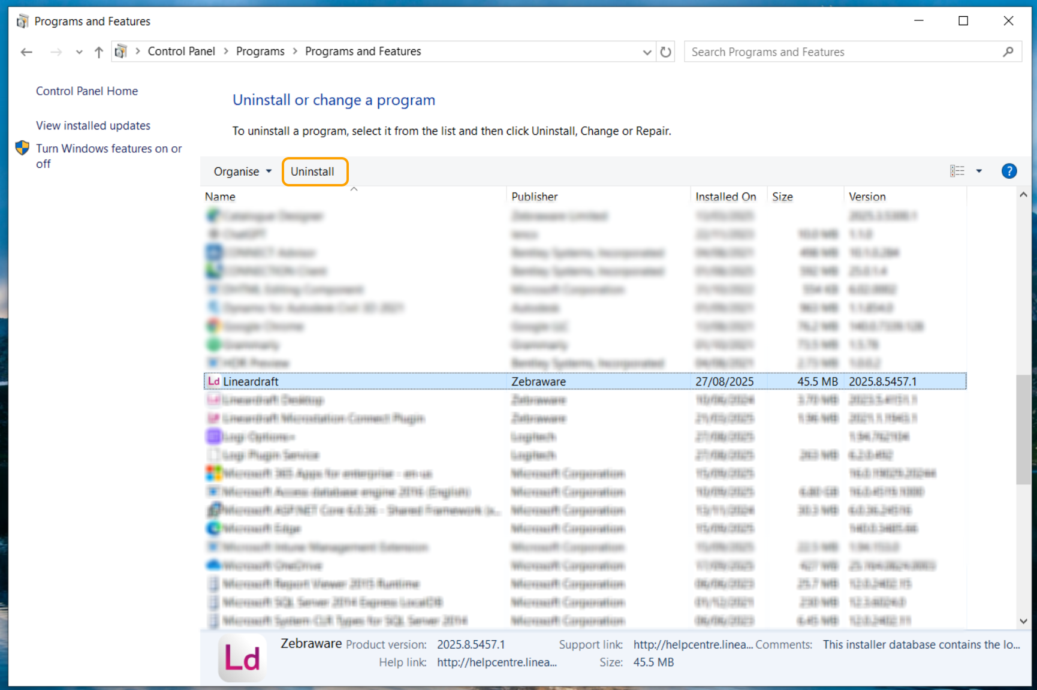
Task: Select Programs in the breadcrumb path
Action: (260, 52)
